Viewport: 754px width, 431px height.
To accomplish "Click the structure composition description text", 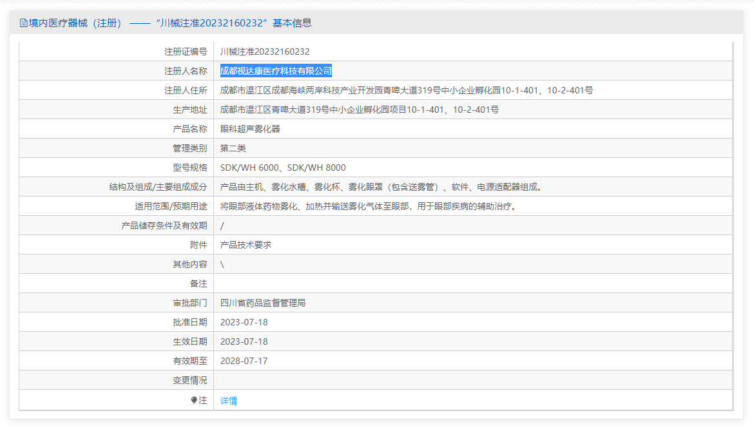I will point(383,187).
